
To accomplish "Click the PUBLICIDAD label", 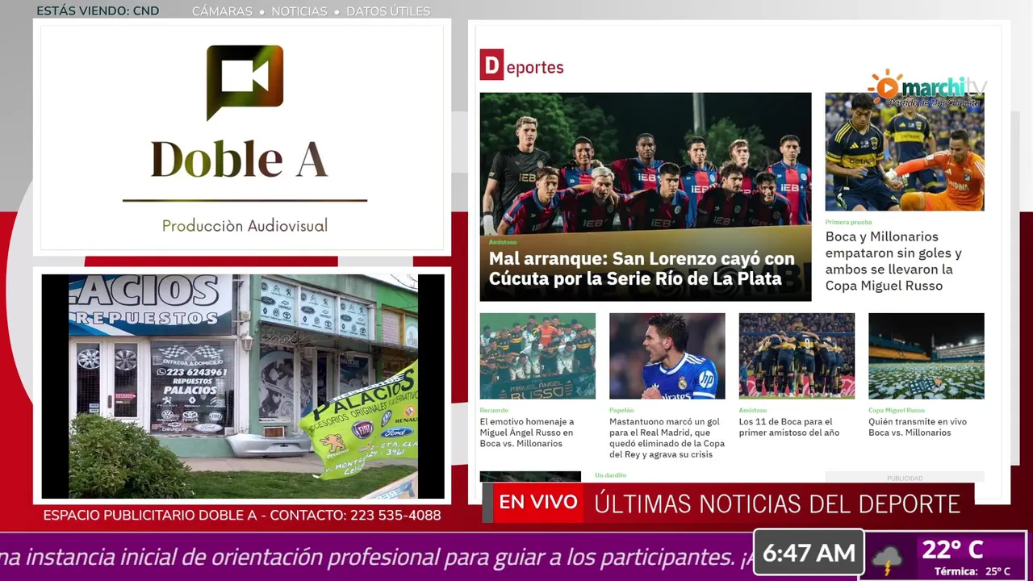I will [905, 479].
